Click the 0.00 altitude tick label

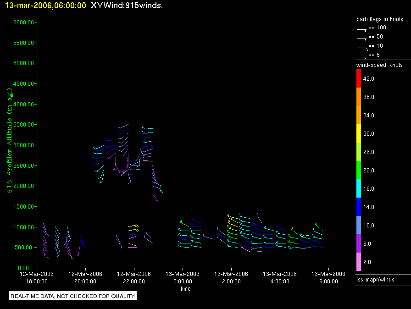(x=23, y=268)
